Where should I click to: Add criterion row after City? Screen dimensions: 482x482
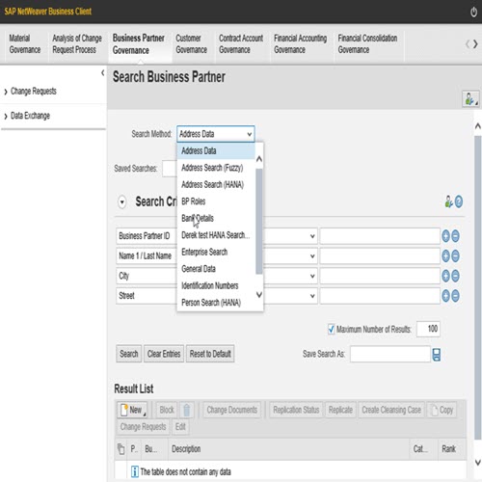(445, 276)
